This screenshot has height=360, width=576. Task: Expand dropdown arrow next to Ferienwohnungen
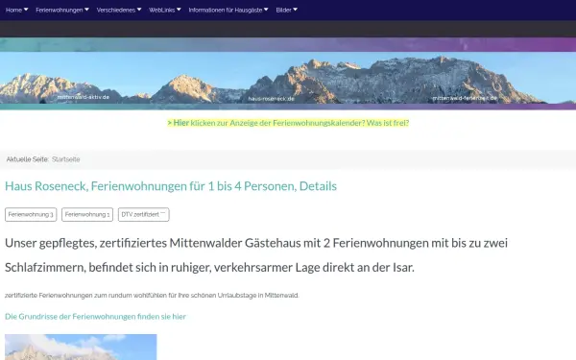pyautogui.click(x=86, y=10)
